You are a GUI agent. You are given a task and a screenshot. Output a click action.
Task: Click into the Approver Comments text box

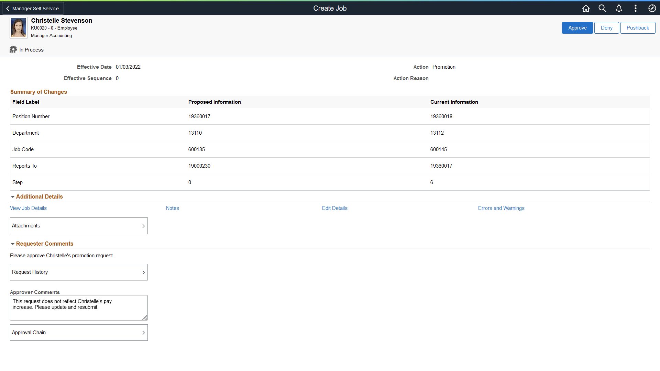tap(79, 308)
